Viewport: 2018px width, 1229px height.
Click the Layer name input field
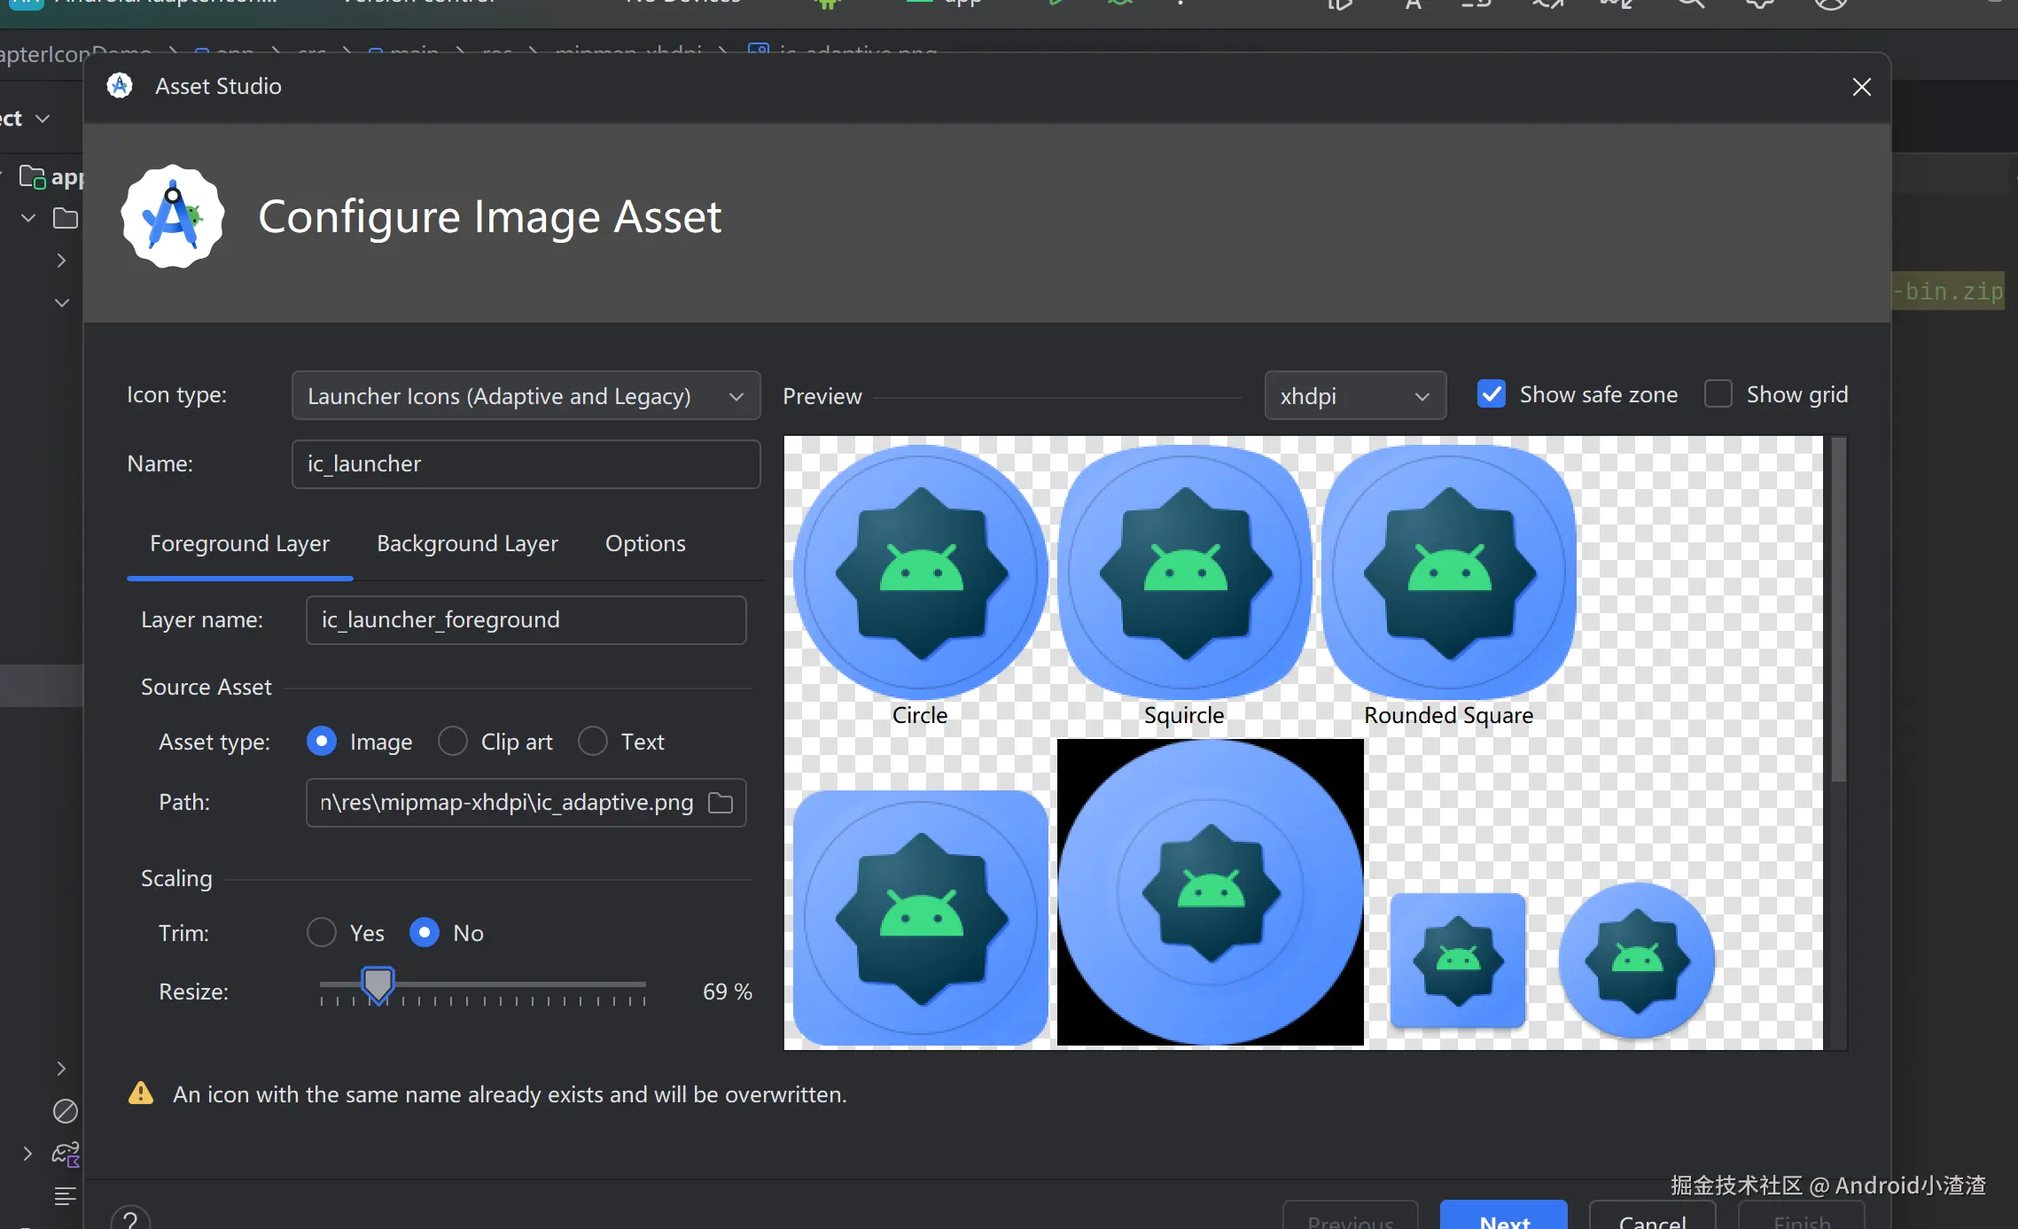tap(526, 620)
